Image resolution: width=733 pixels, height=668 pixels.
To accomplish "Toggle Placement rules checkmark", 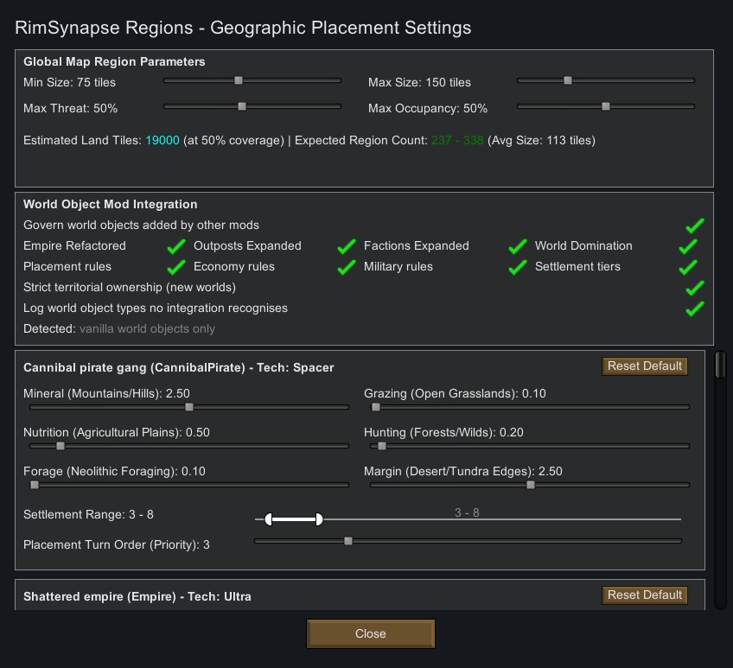I will pyautogui.click(x=176, y=267).
